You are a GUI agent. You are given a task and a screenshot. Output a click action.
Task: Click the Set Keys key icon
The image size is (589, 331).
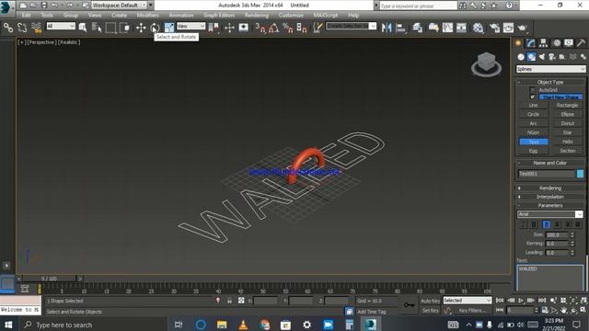pos(409,305)
